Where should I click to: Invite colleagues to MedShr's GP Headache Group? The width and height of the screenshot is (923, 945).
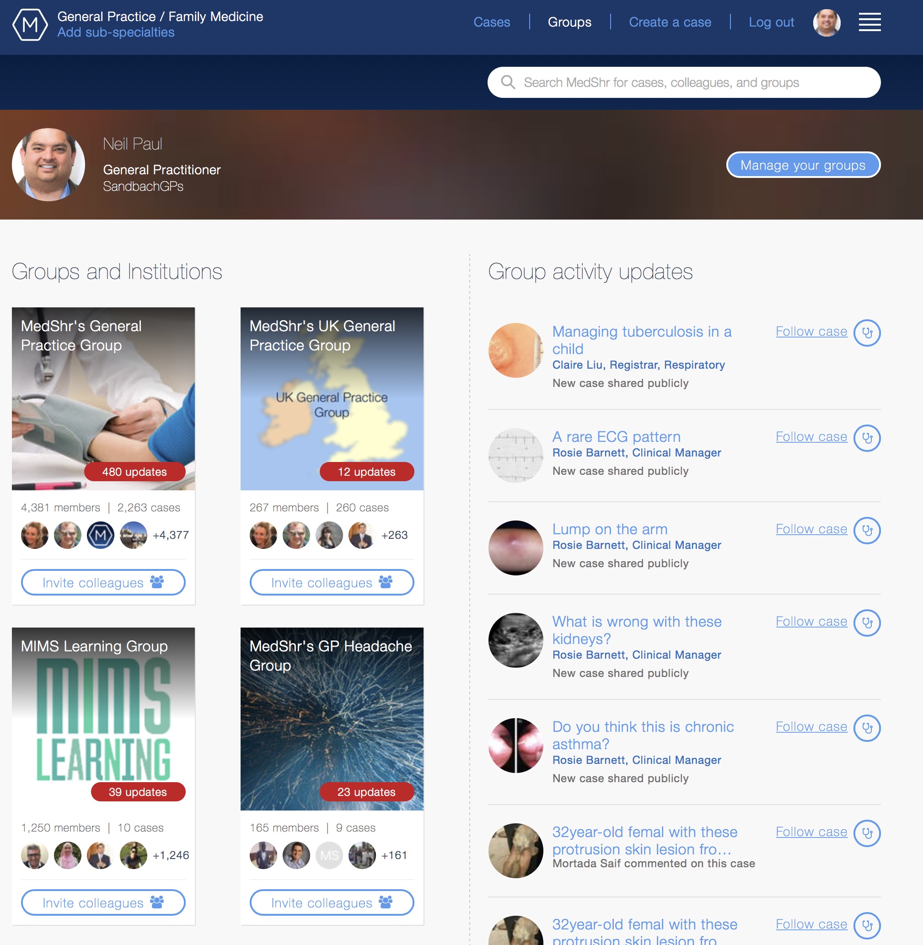pos(332,902)
